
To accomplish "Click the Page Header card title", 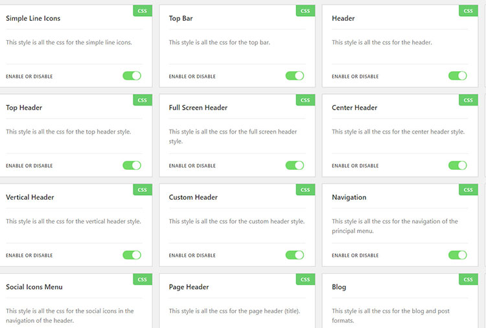I will click(x=189, y=287).
